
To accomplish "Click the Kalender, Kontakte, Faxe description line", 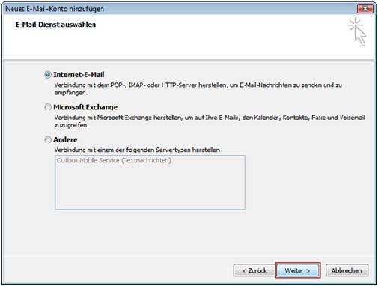I will (x=210, y=118).
